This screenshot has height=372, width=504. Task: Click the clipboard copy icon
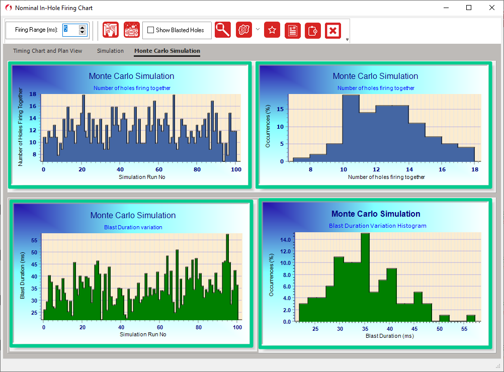(313, 31)
